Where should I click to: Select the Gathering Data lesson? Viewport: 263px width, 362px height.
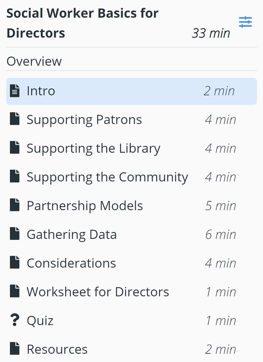71,234
